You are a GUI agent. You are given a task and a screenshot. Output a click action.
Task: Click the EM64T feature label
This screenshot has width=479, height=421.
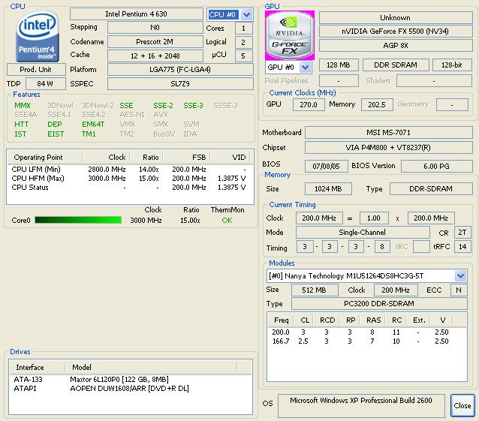93,125
